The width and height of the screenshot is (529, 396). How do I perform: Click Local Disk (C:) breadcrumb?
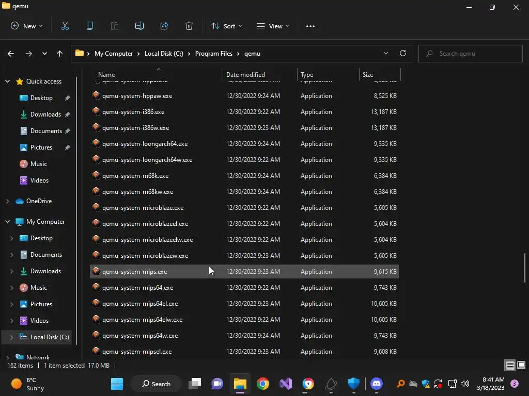pyautogui.click(x=164, y=54)
